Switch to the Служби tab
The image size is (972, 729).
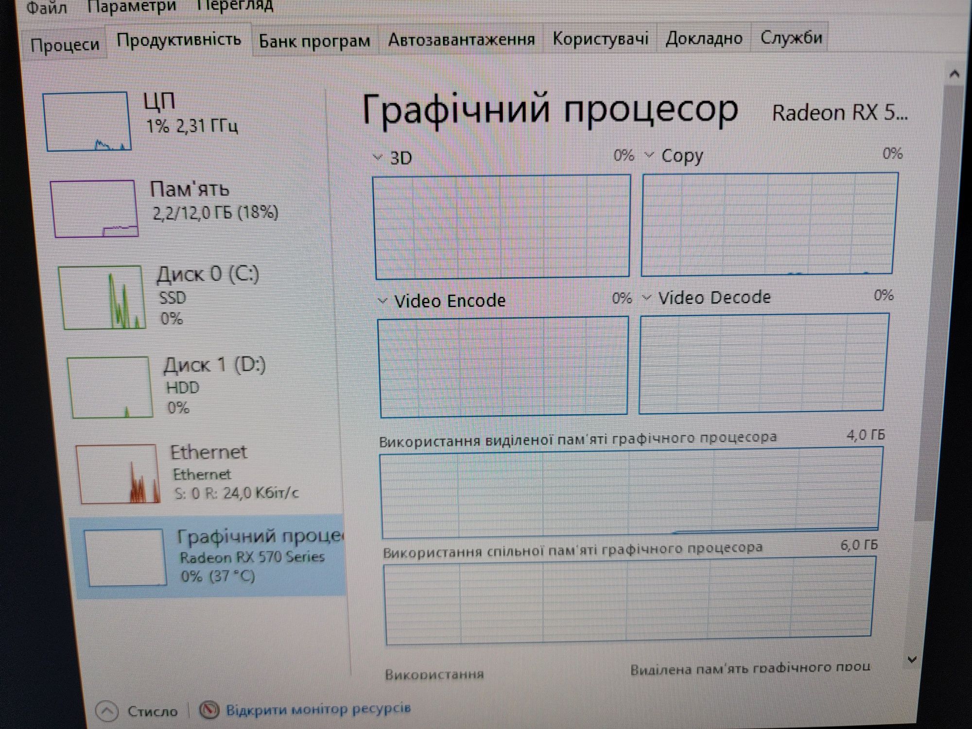[x=791, y=37]
